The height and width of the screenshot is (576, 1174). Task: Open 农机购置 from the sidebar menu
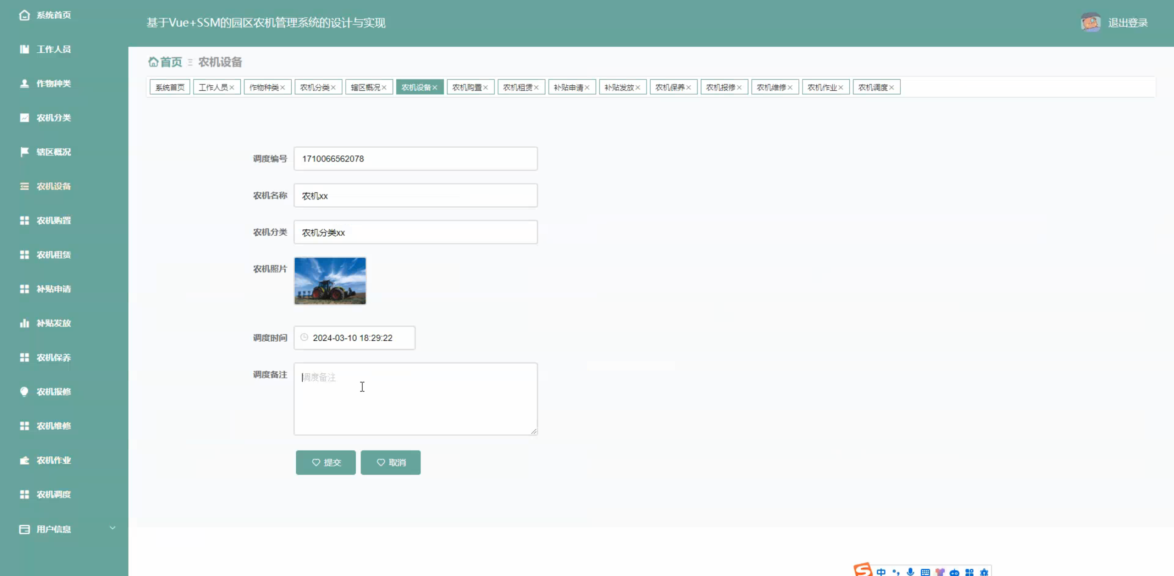coord(54,221)
